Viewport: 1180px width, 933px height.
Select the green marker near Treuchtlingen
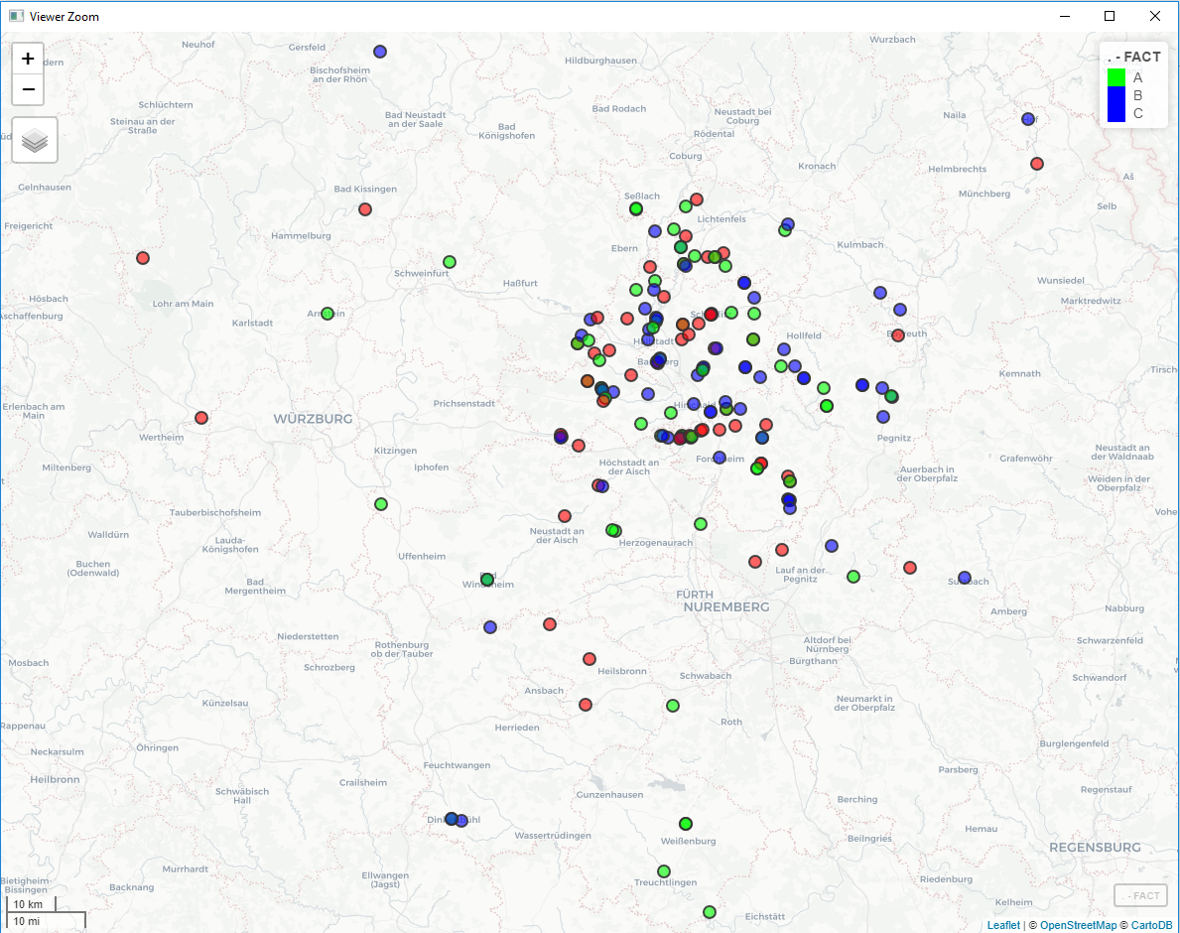[663, 872]
